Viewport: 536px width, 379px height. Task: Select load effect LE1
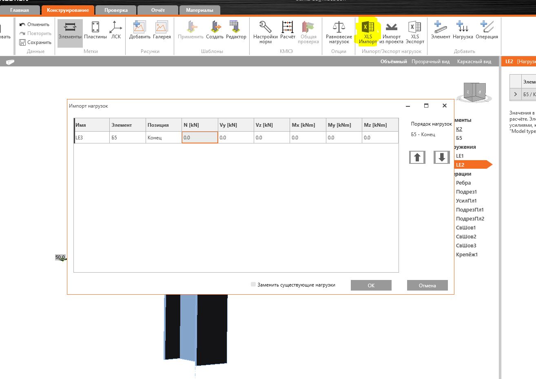click(x=460, y=156)
